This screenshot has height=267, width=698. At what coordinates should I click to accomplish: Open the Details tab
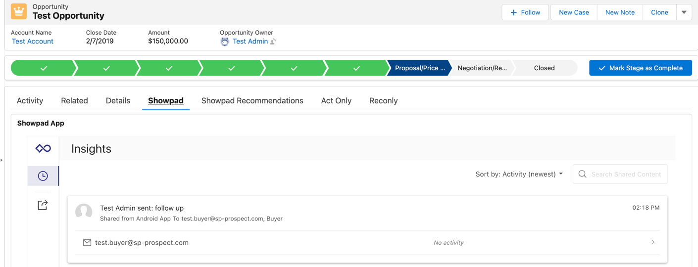(118, 100)
